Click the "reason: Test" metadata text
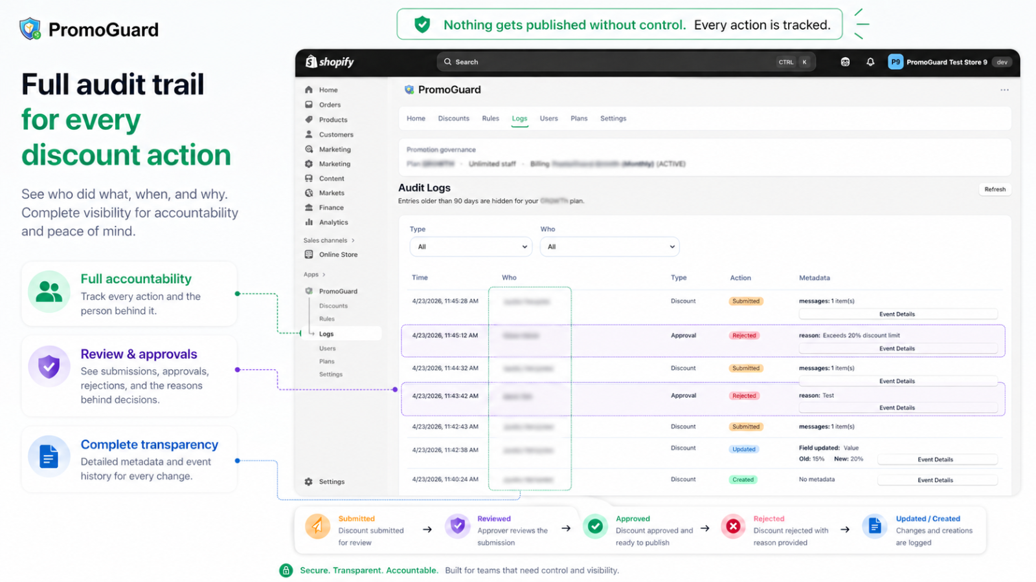1036x582 pixels. pyautogui.click(x=816, y=396)
